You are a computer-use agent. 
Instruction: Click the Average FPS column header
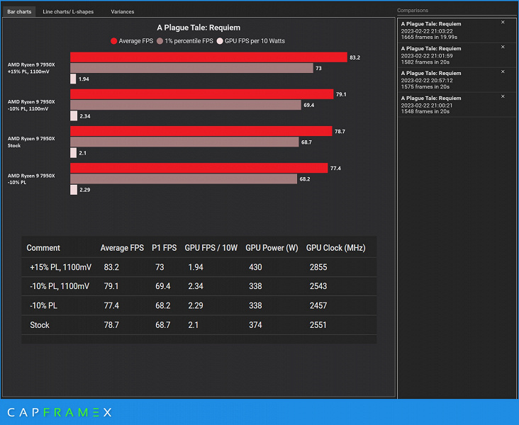pos(122,248)
